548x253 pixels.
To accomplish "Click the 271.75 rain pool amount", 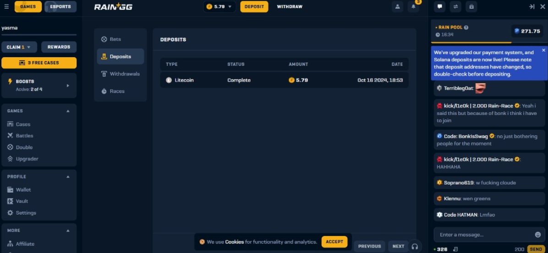I will point(527,31).
